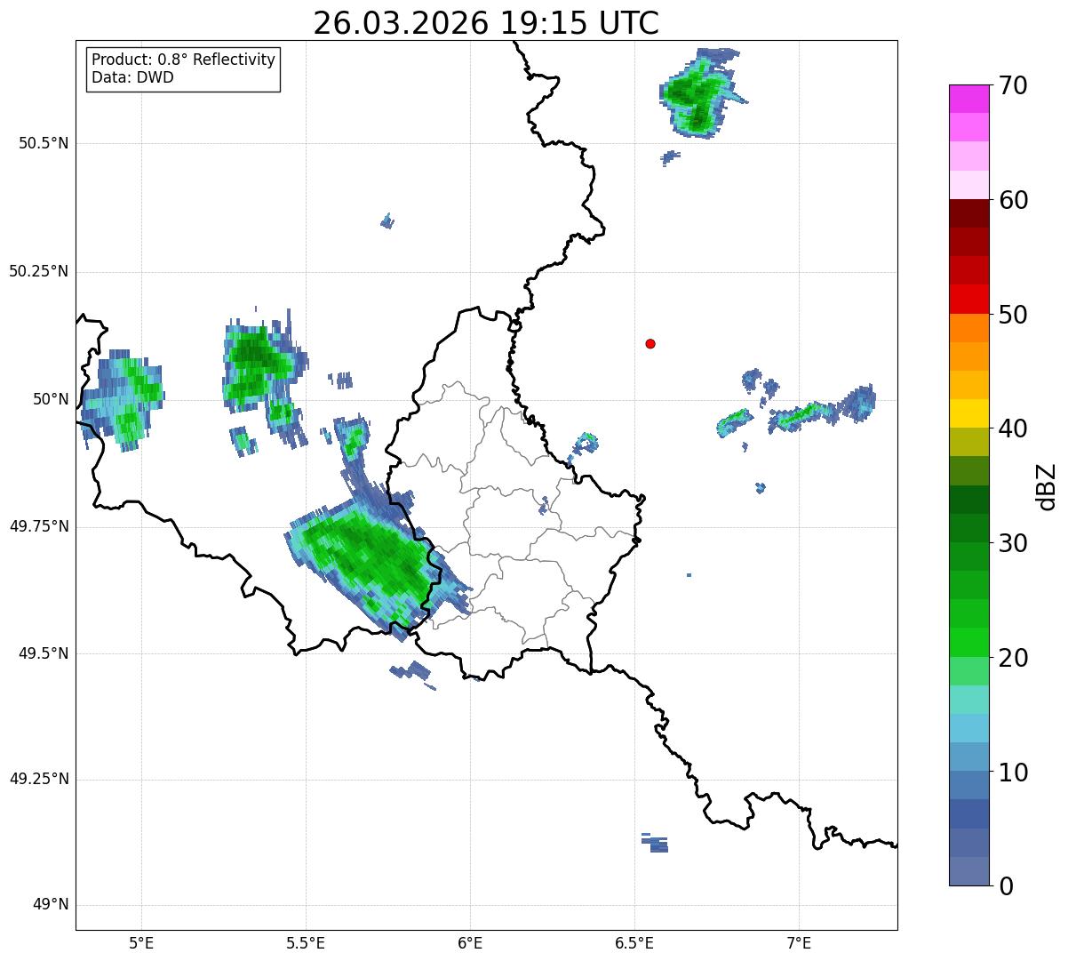Click the dBZ colorbar axis label
The image size is (1068, 961).
tap(1047, 485)
